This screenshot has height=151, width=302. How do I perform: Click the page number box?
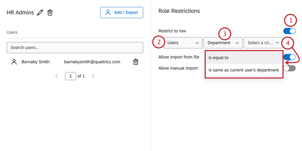[x=70, y=76]
